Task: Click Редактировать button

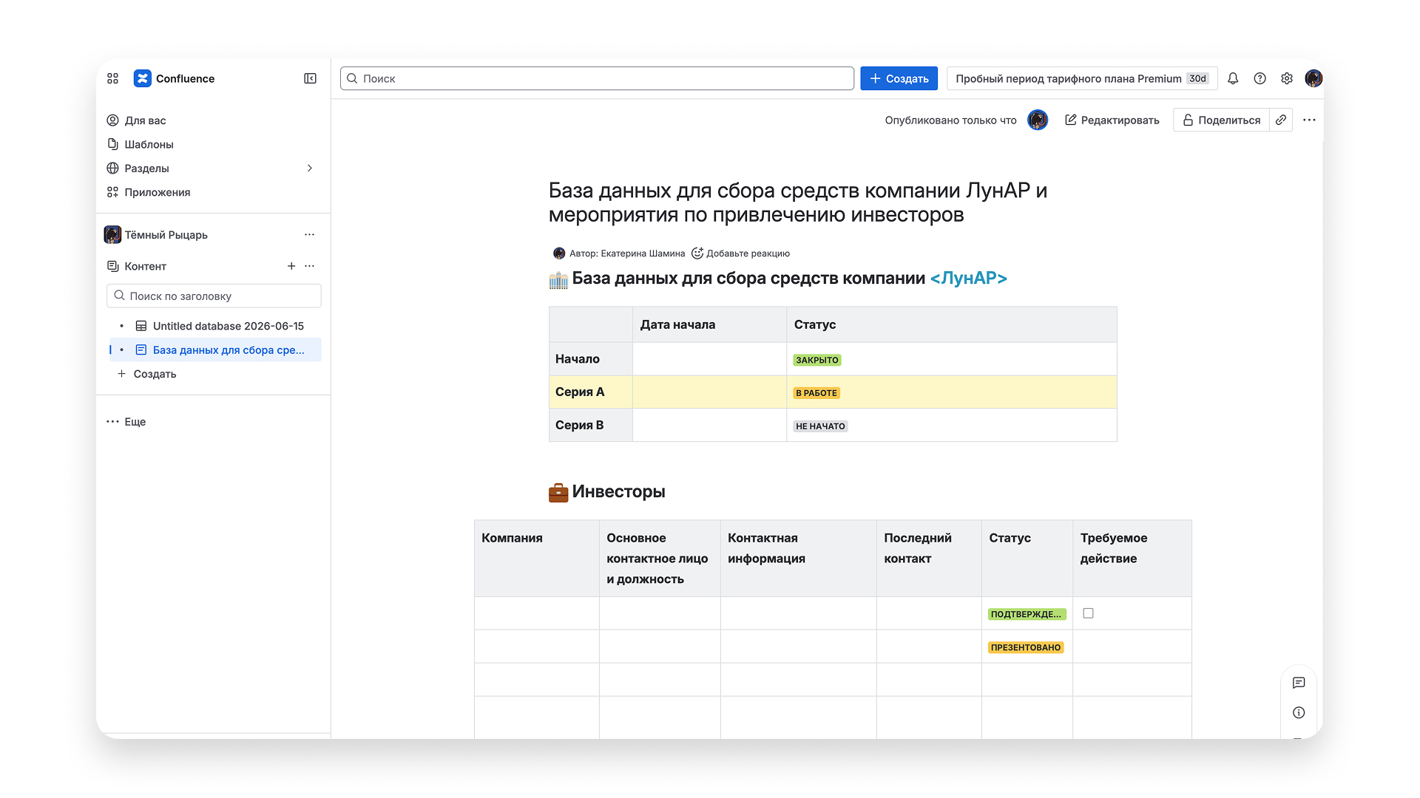Action: coord(1112,120)
